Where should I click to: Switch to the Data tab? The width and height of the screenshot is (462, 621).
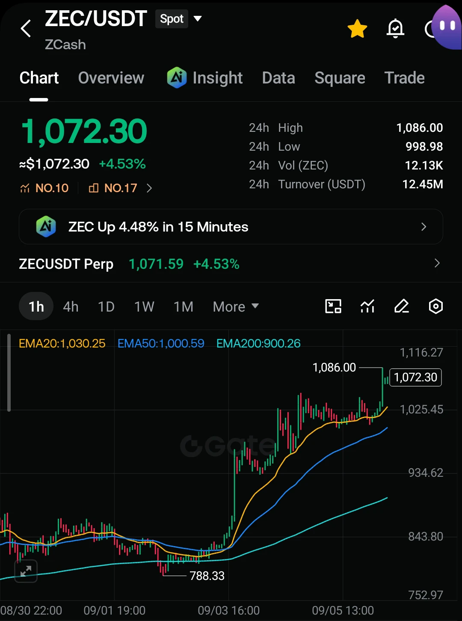pos(278,78)
